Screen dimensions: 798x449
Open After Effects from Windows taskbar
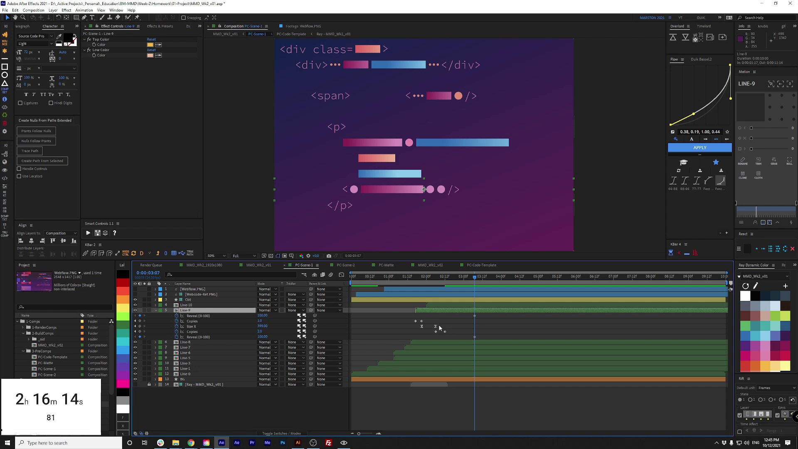222,443
